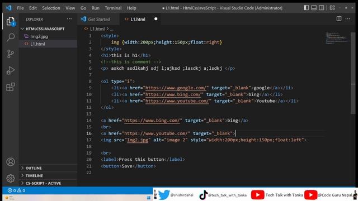Open the Terminal menu
Viewport: 358px width, 201px height.
click(113, 8)
